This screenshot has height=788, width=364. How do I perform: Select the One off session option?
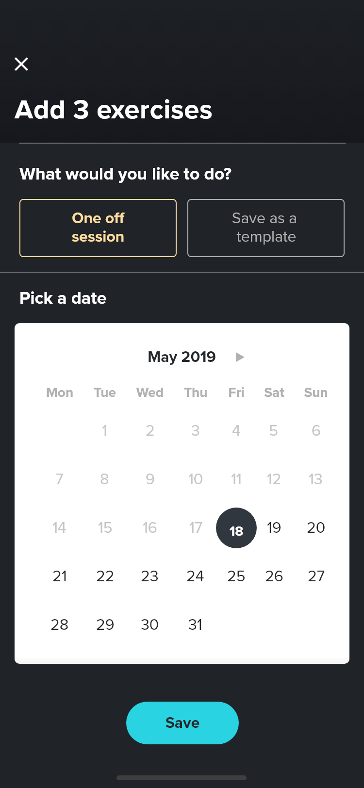coord(98,228)
